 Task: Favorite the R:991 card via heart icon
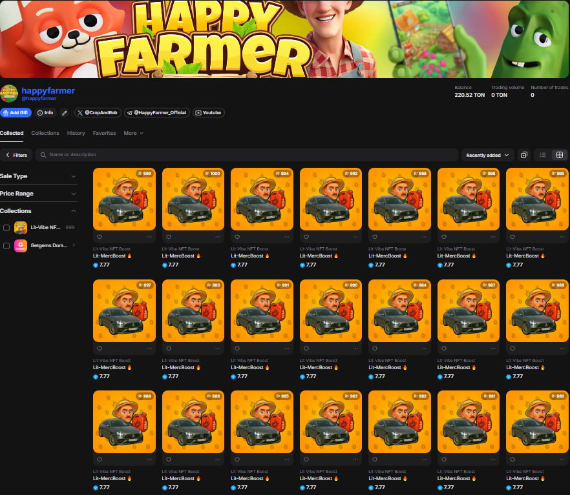coord(237,349)
